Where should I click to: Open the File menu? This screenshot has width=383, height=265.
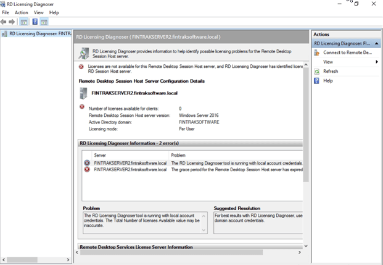coord(6,12)
